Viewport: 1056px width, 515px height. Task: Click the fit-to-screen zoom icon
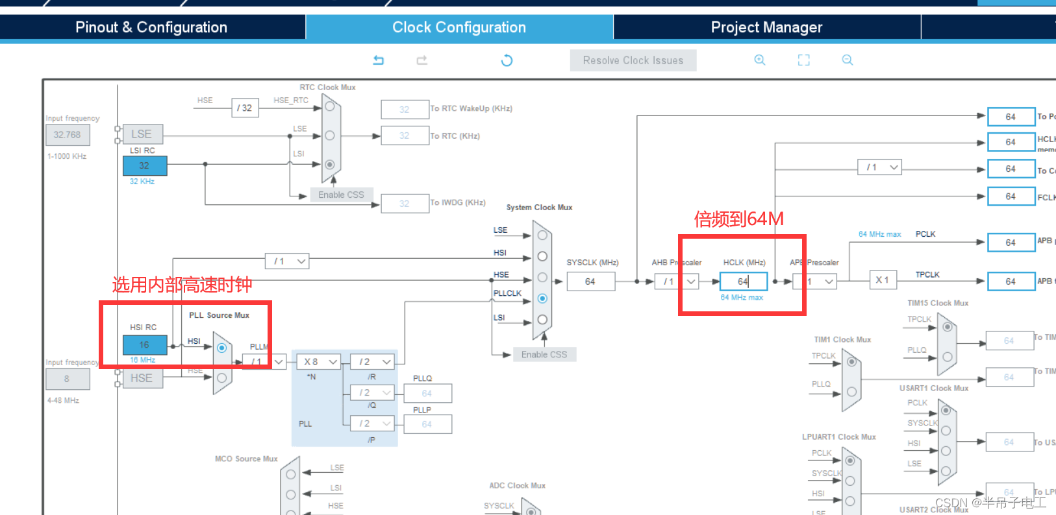804,60
